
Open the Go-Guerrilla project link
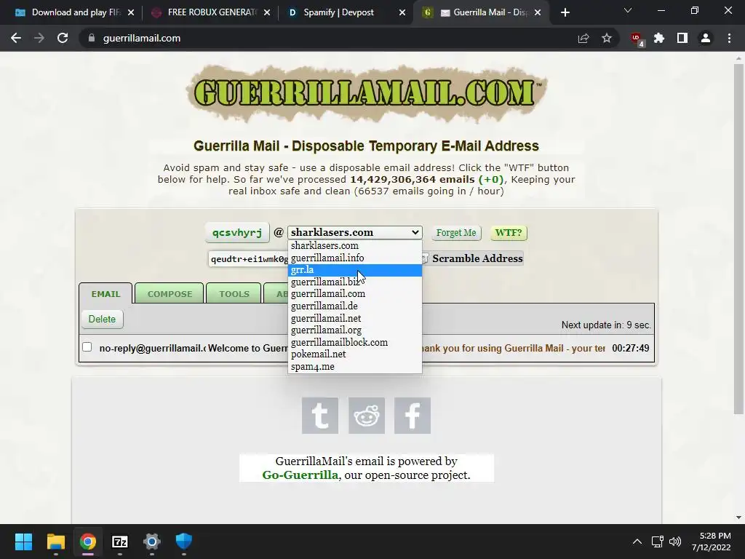(x=300, y=475)
